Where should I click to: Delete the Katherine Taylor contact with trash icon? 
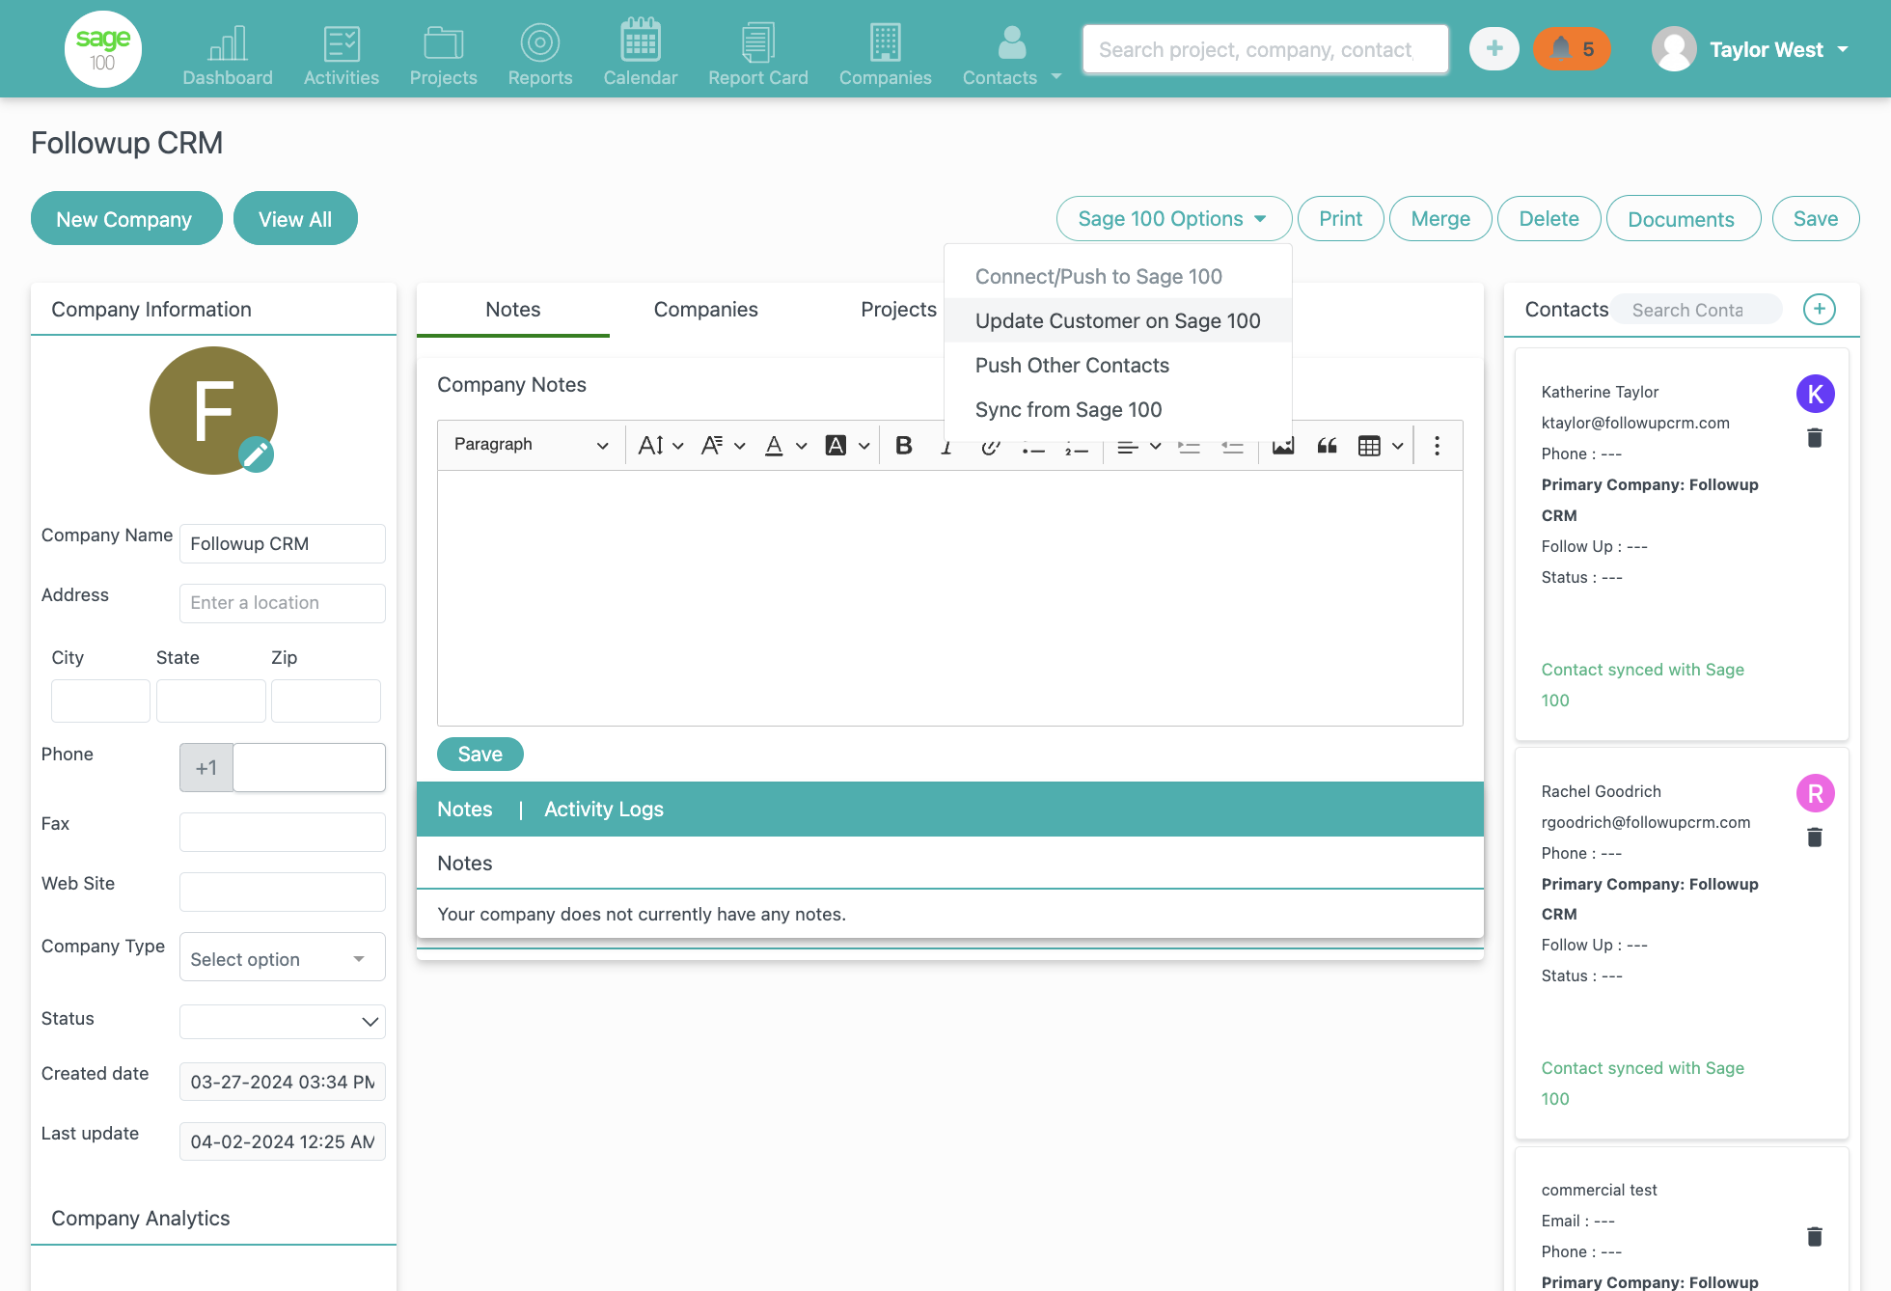(1815, 438)
